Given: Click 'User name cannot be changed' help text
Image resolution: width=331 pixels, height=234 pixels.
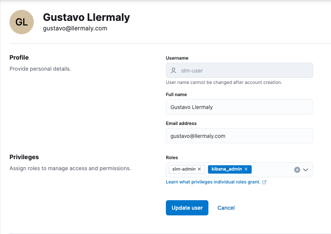Looking at the screenshot, I should point(224,82).
